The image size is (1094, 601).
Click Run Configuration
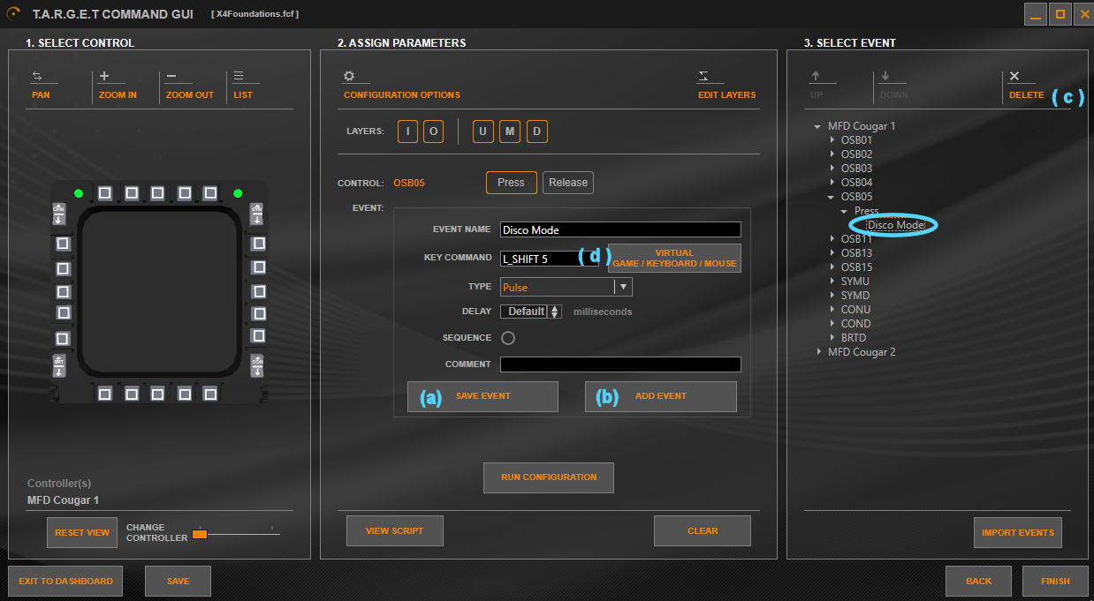(x=549, y=477)
